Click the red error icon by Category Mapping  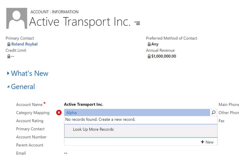[59, 113]
